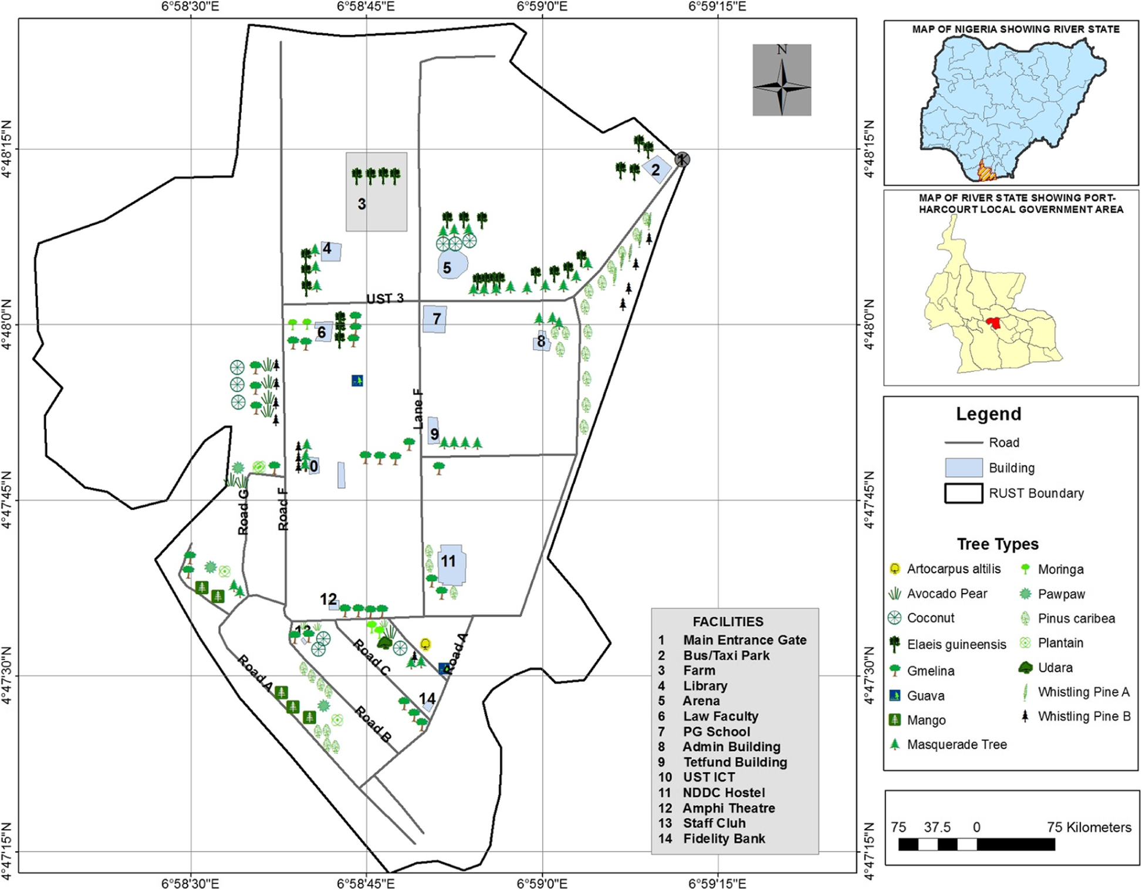Click the '75 Kilometers' scale label
1142x890 pixels.
[1089, 827]
